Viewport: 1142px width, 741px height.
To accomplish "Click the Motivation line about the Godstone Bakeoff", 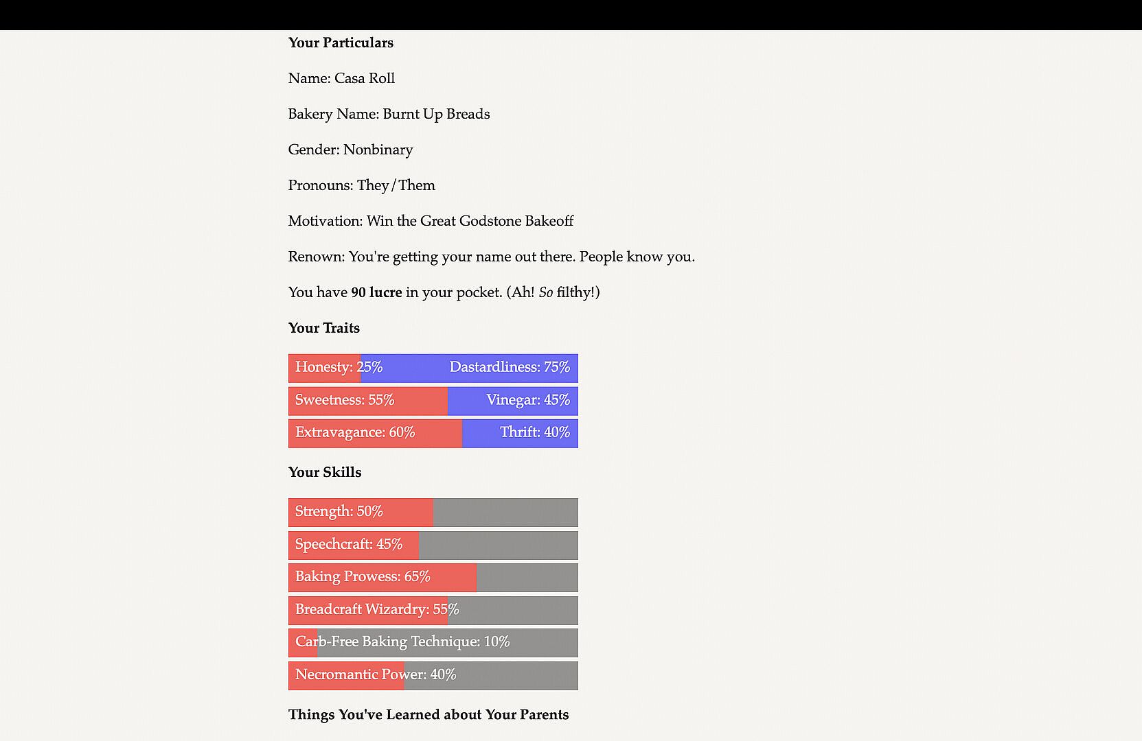I will coord(431,221).
